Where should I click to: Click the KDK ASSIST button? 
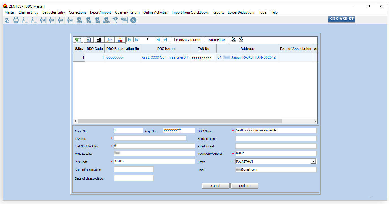point(341,19)
